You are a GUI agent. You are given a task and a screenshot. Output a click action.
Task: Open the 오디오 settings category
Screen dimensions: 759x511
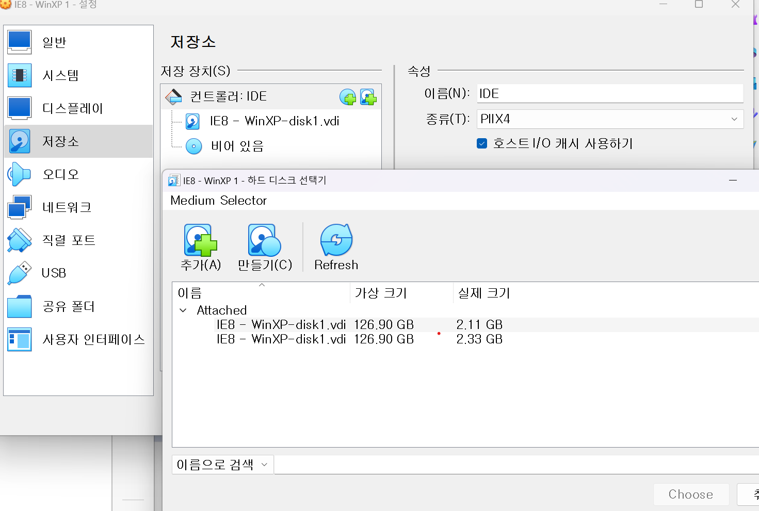pyautogui.click(x=78, y=174)
